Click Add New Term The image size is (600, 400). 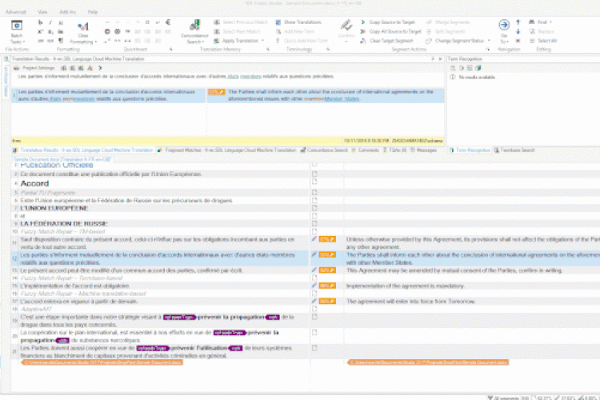click(x=295, y=32)
